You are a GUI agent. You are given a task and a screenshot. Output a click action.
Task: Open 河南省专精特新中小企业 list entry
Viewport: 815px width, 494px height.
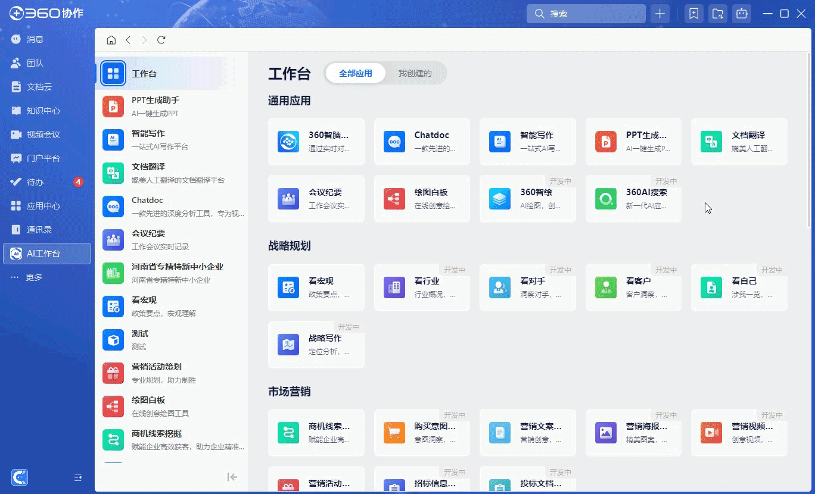(172, 273)
